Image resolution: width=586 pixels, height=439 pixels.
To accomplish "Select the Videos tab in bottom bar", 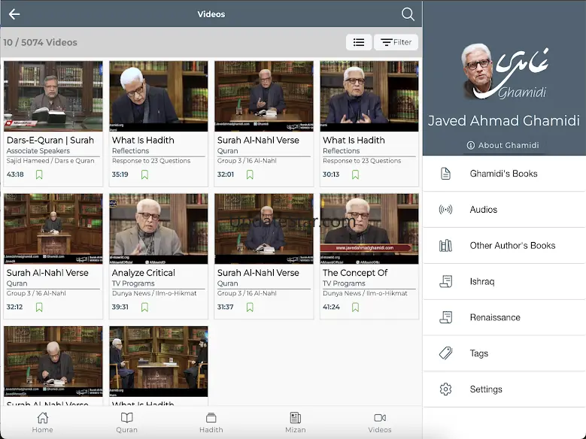I will pyautogui.click(x=380, y=422).
